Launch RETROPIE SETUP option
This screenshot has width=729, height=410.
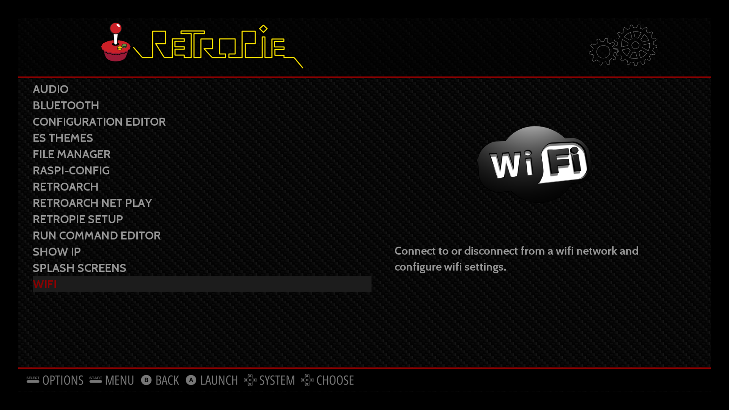(x=77, y=219)
